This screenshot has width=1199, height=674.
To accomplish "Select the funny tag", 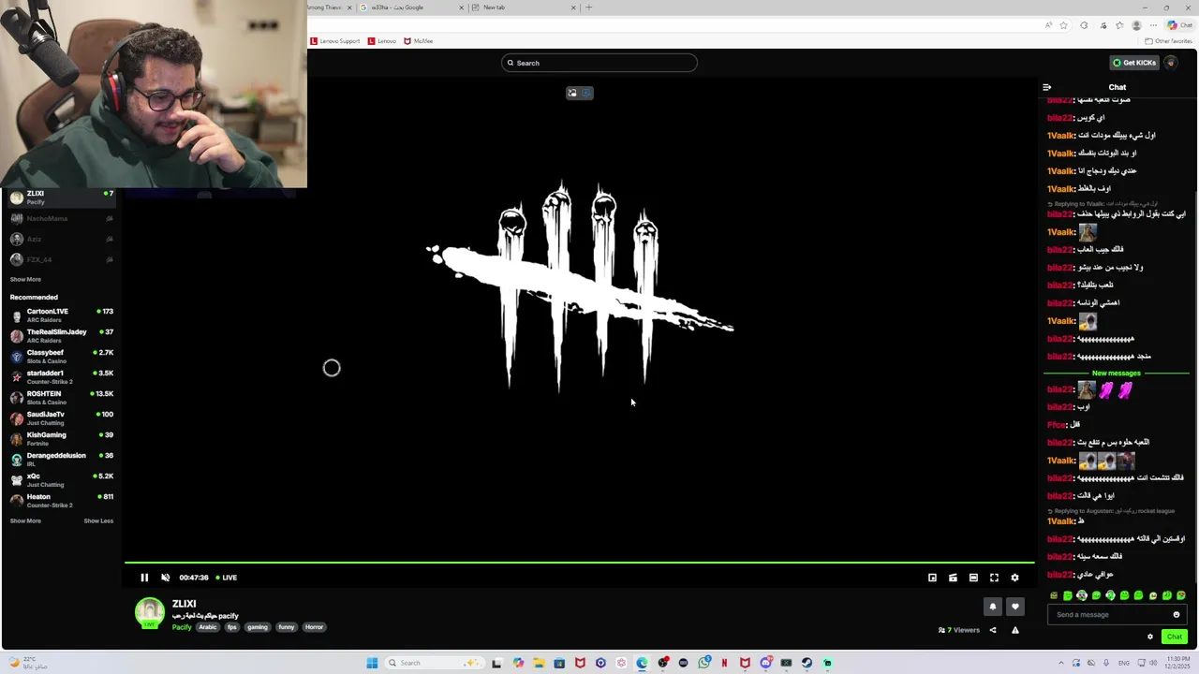I will [287, 627].
